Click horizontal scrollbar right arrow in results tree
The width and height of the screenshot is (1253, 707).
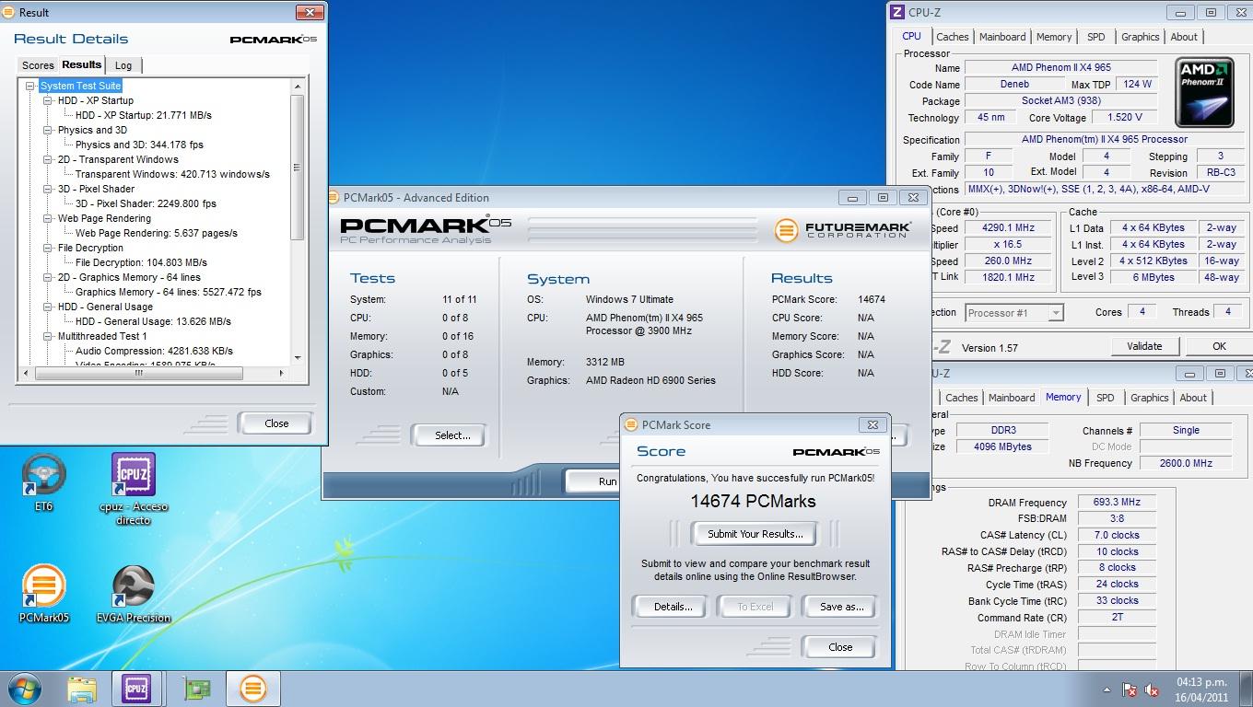click(282, 373)
